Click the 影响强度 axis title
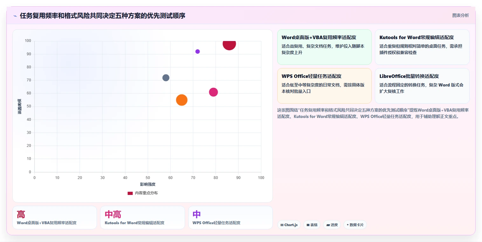Image resolution: width=482 pixels, height=242 pixels. click(148, 184)
